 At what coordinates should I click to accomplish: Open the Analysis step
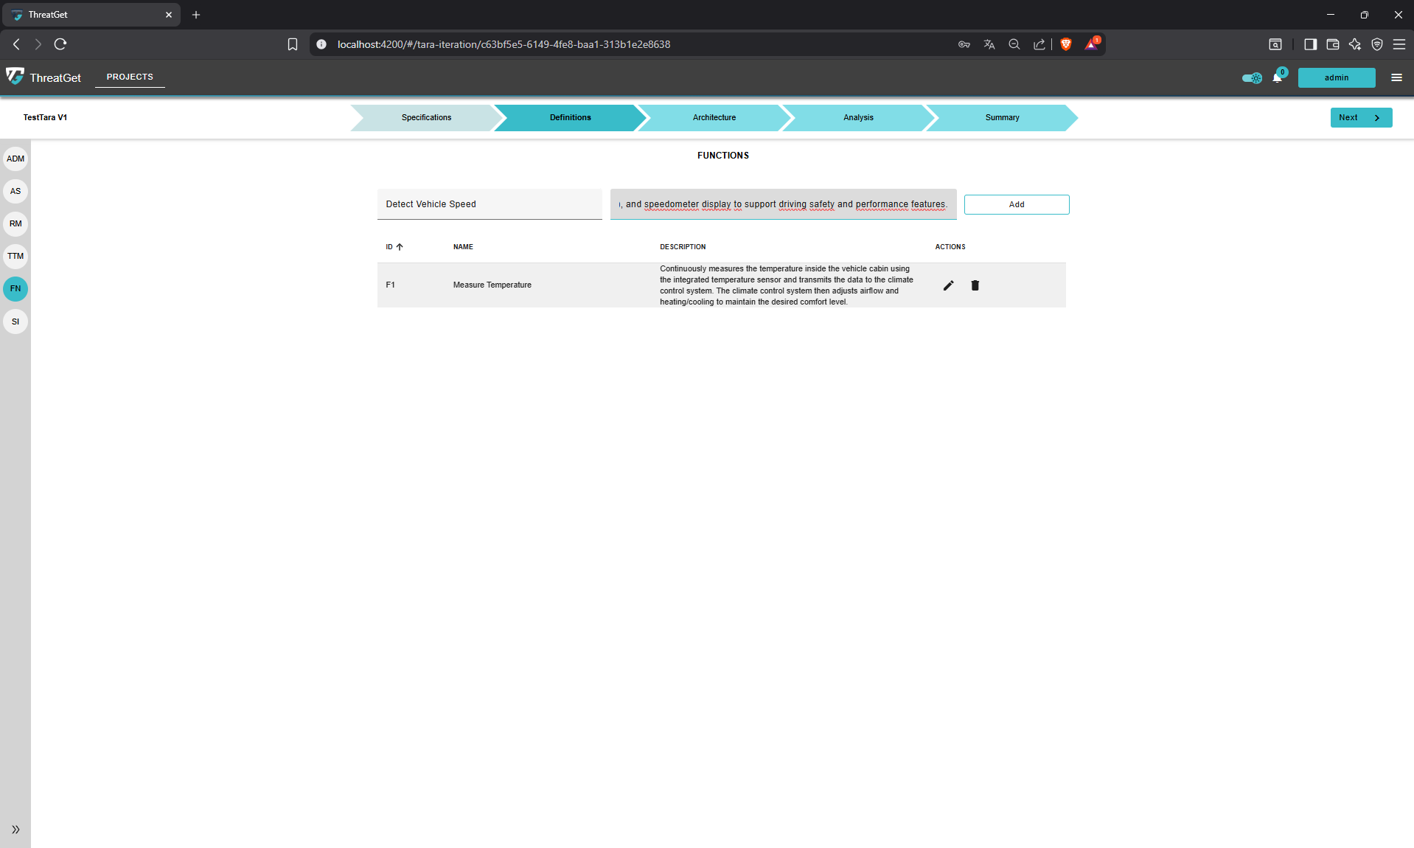pos(857,118)
